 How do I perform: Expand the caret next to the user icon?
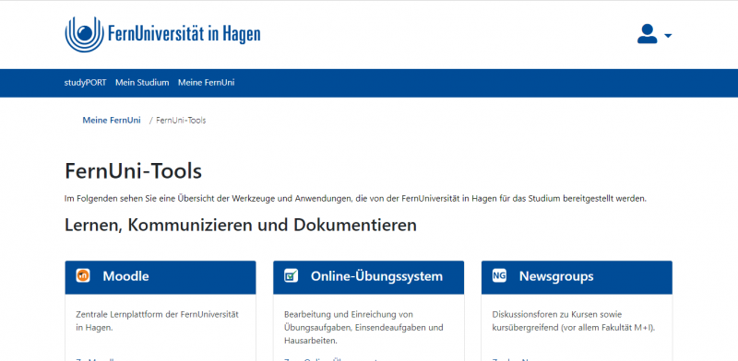[x=668, y=36]
